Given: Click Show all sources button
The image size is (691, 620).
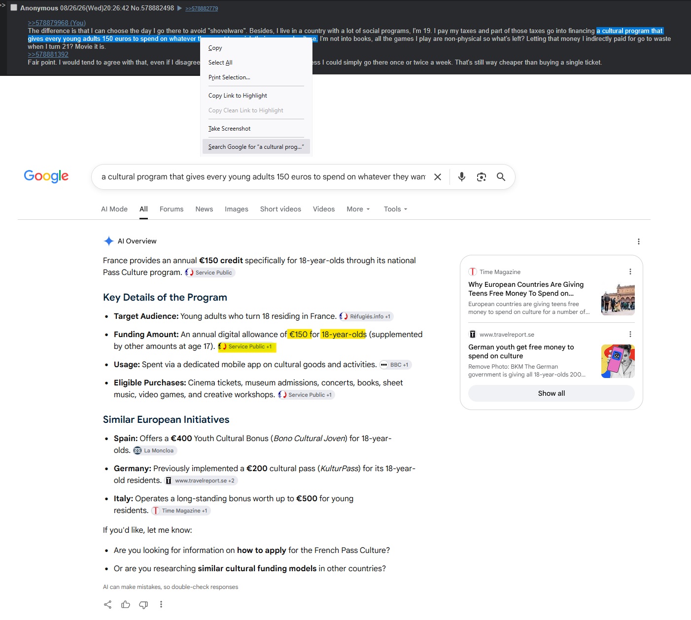Looking at the screenshot, I should (x=552, y=393).
